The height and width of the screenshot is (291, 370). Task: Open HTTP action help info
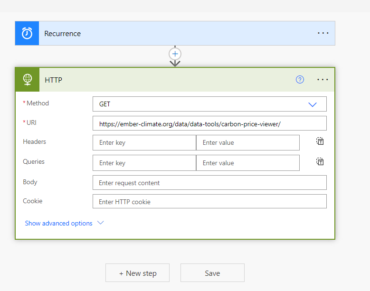coord(300,80)
